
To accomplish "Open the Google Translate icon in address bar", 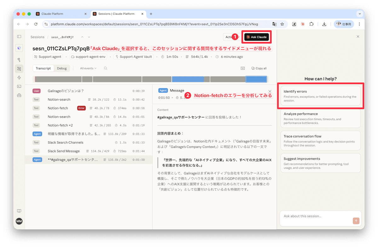I will pyautogui.click(x=274, y=24).
